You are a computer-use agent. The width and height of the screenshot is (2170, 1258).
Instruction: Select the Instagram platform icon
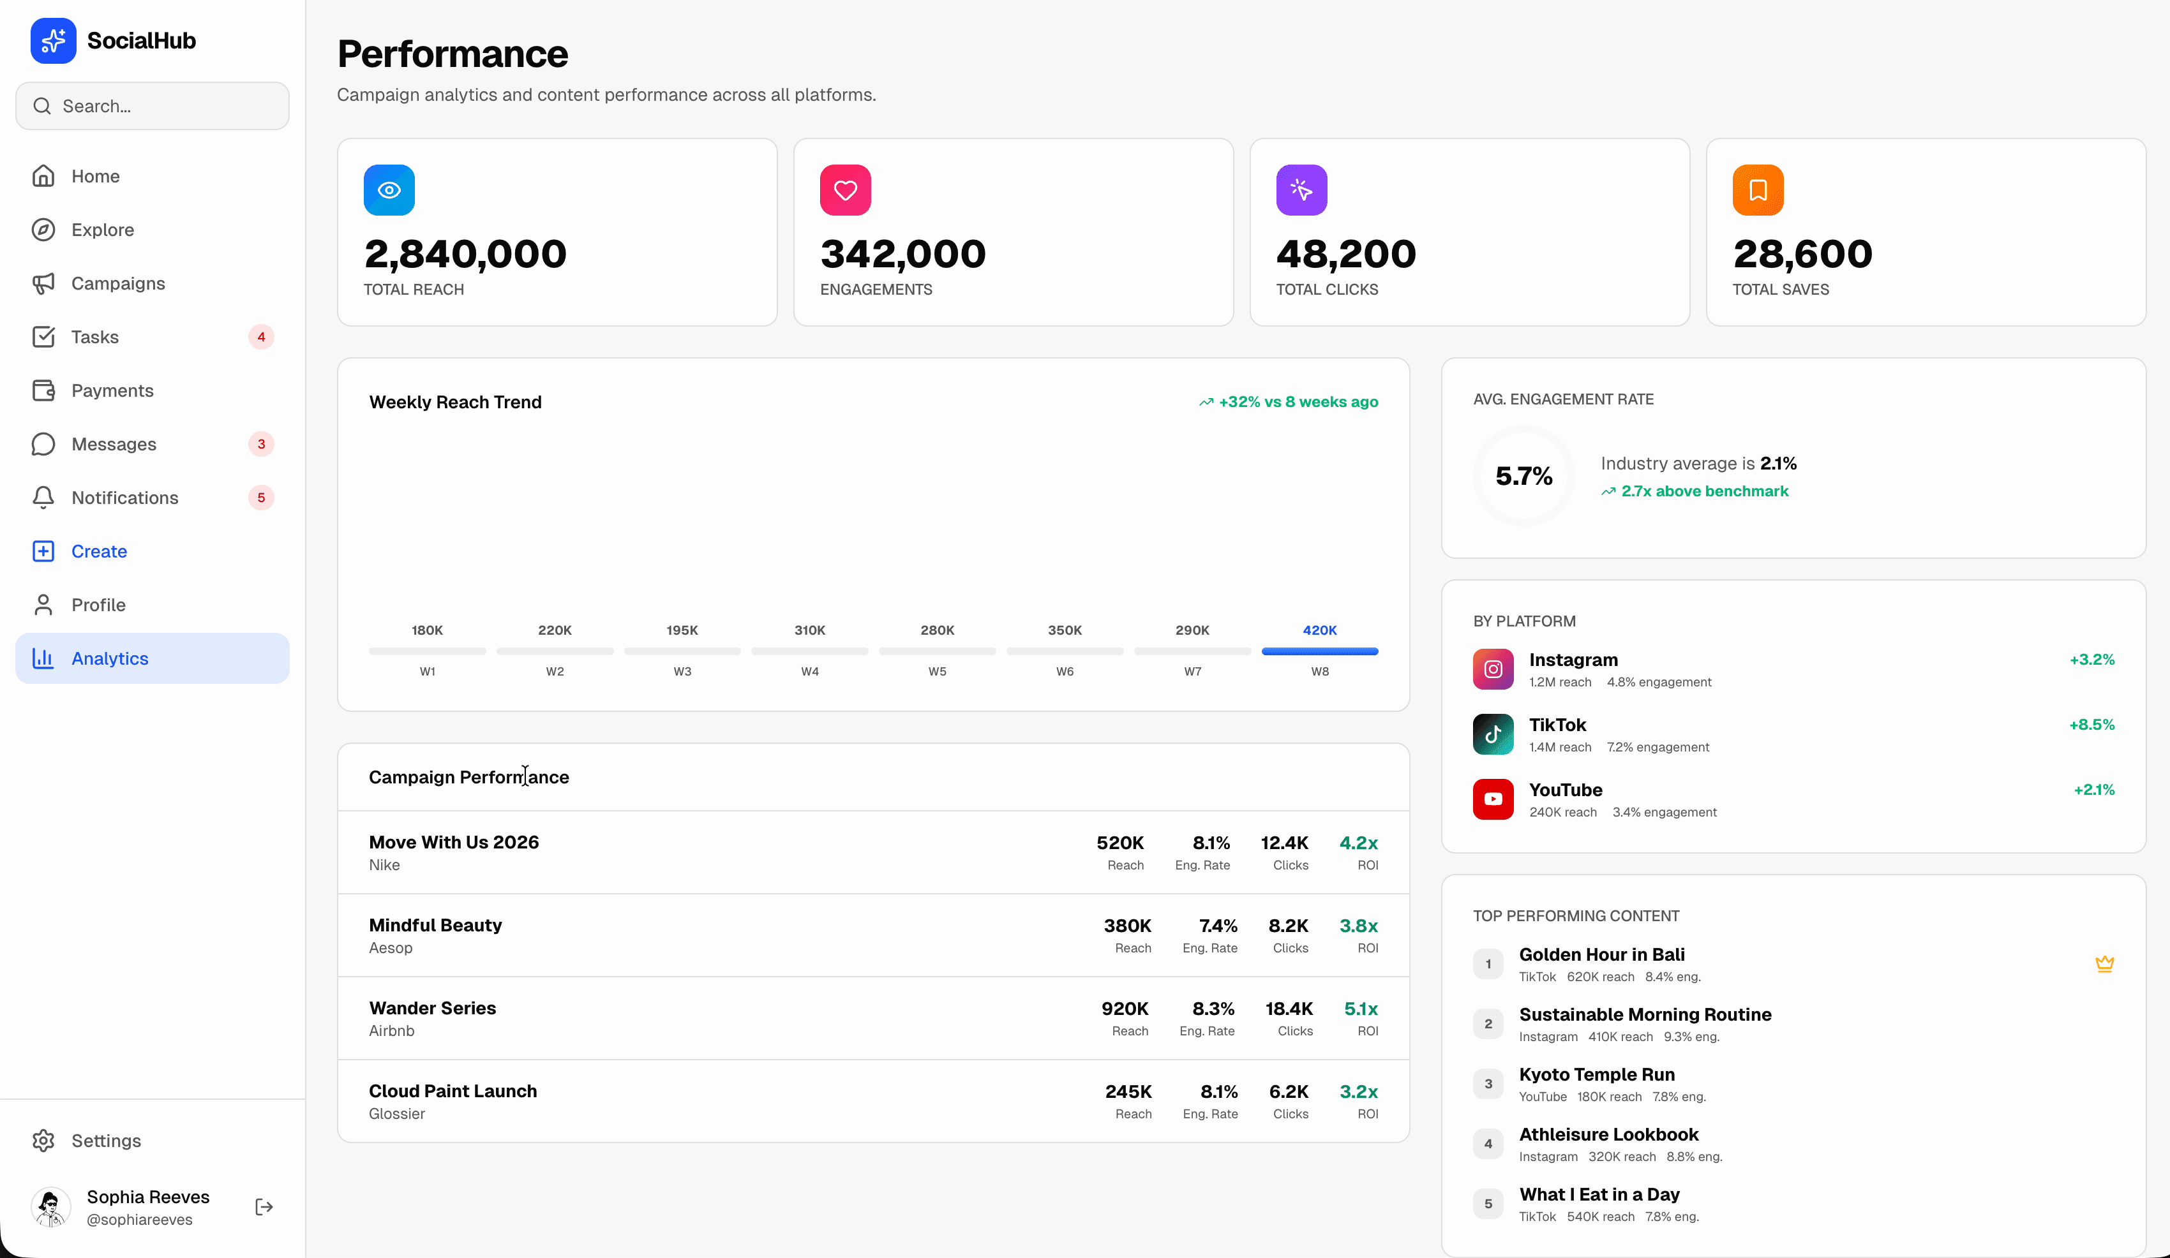1493,669
